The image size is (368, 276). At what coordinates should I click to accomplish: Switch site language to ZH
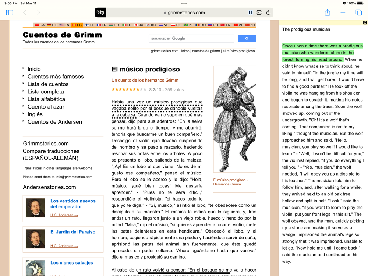(x=250, y=25)
